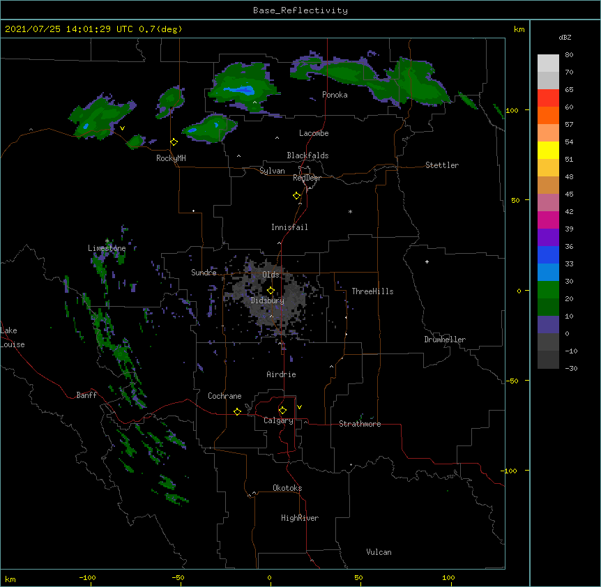Pick the bright yellow swatch in dBZ legend

tap(548, 150)
